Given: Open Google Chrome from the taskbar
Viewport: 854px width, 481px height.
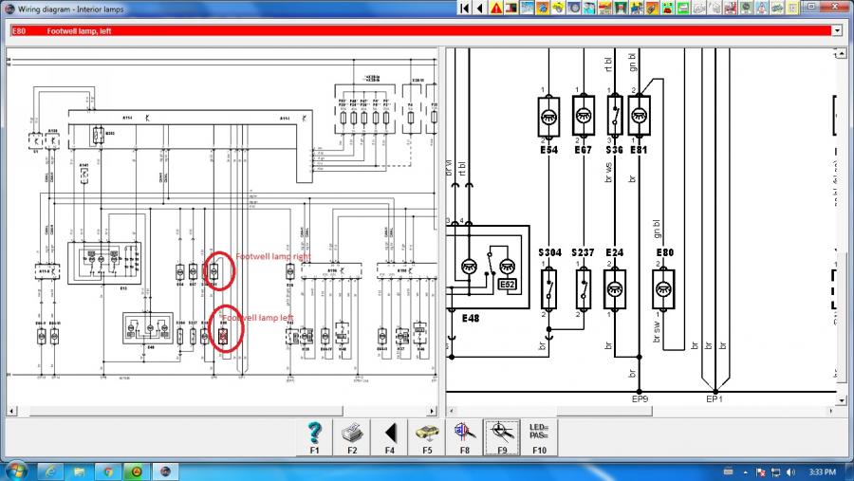Looking at the screenshot, I should point(108,472).
